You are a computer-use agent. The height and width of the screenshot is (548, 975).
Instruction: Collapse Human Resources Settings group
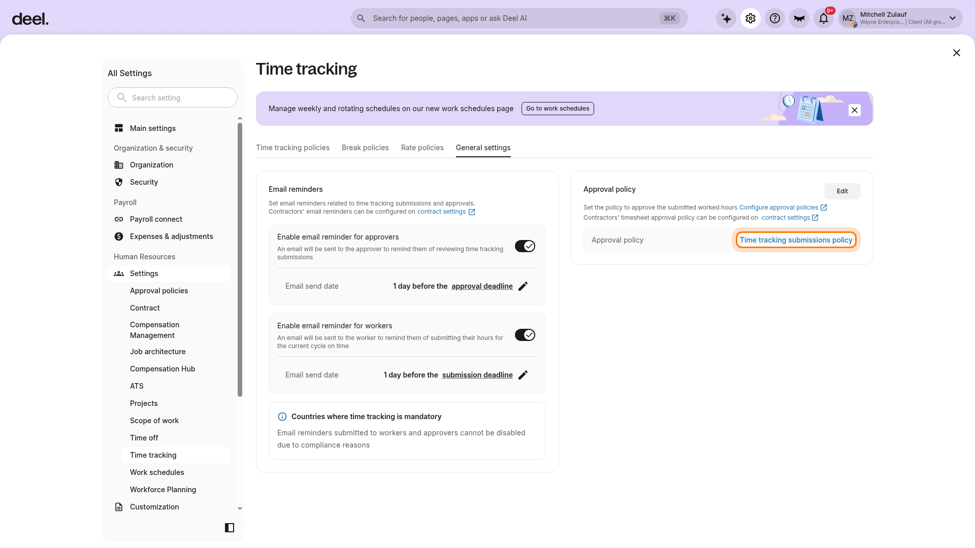[x=169, y=273]
